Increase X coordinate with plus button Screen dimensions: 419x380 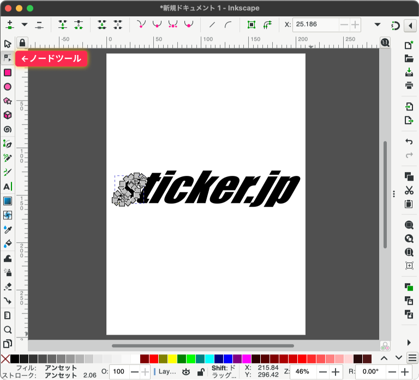point(355,25)
